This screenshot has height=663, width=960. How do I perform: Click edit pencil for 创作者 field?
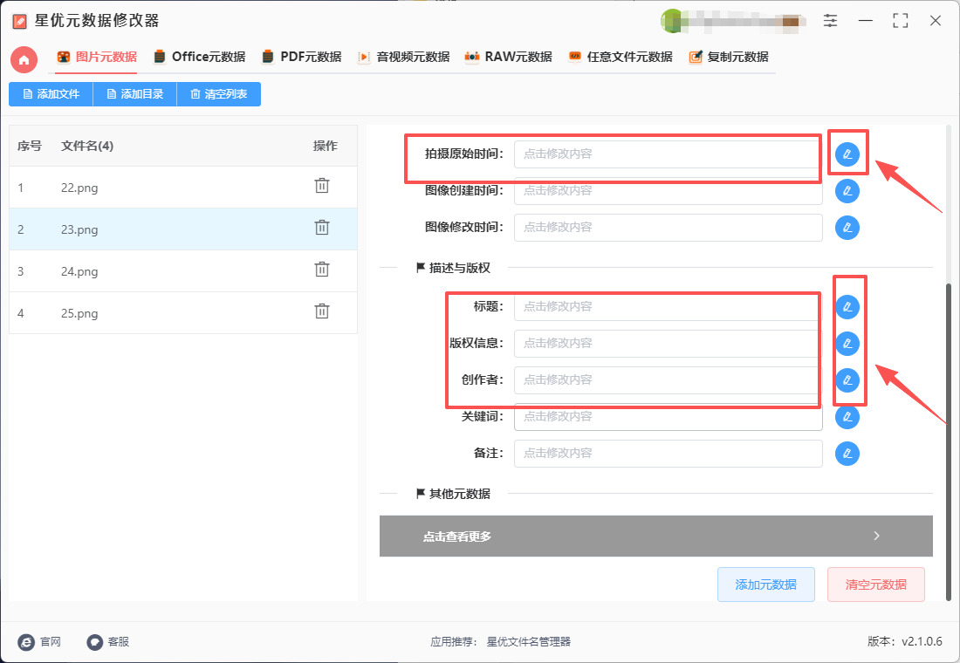coord(847,380)
